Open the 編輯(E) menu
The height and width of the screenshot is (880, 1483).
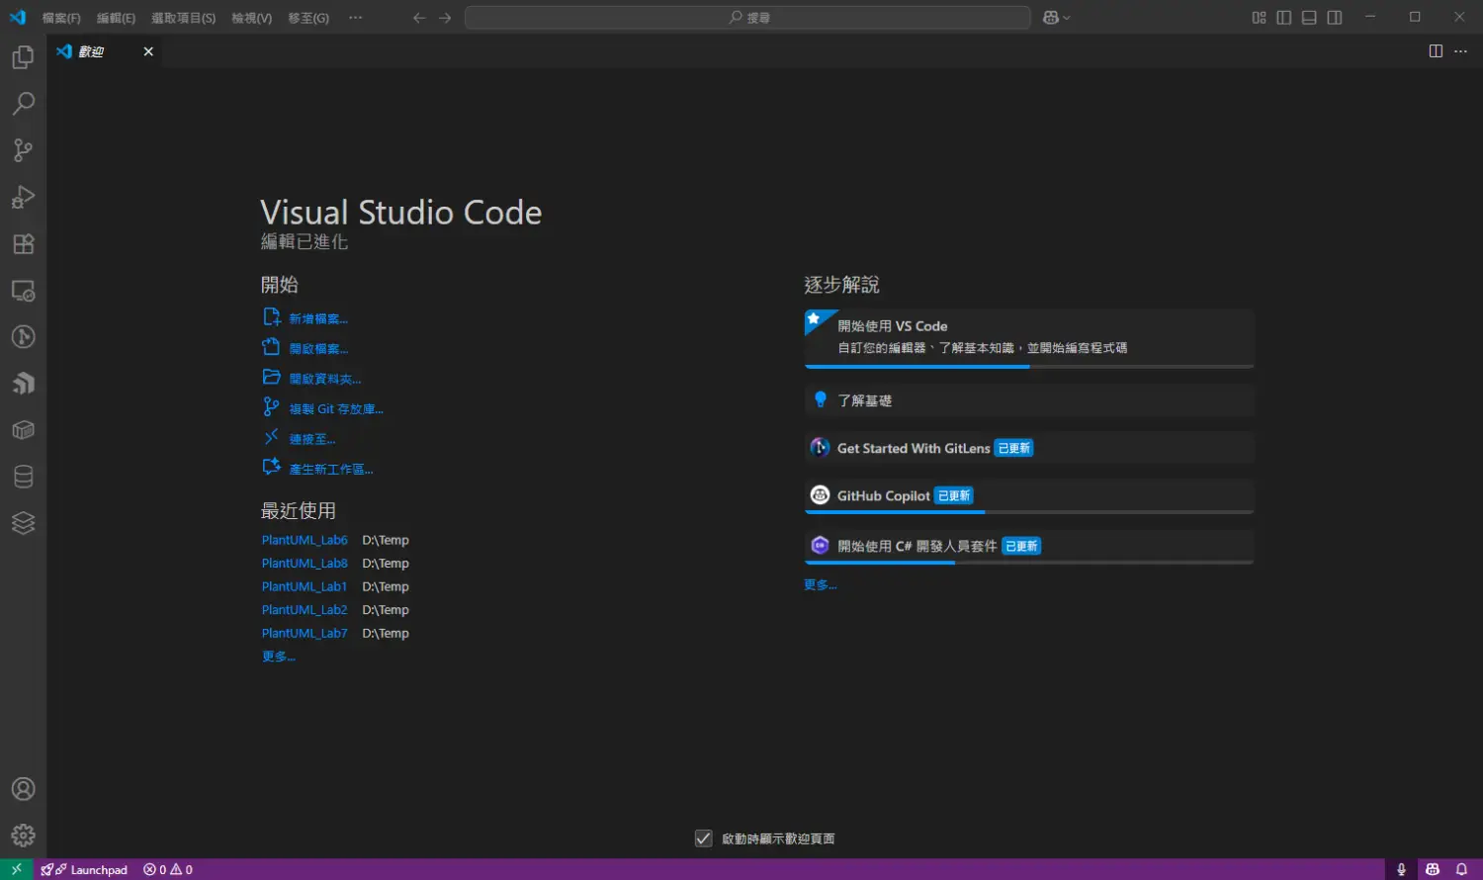pyautogui.click(x=116, y=18)
